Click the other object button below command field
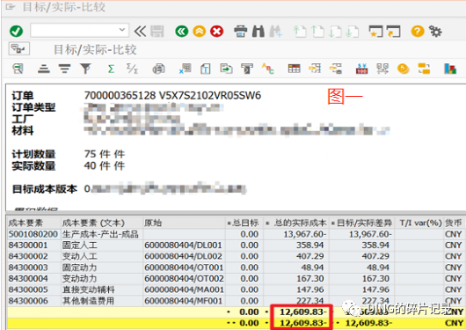 click(19, 48)
